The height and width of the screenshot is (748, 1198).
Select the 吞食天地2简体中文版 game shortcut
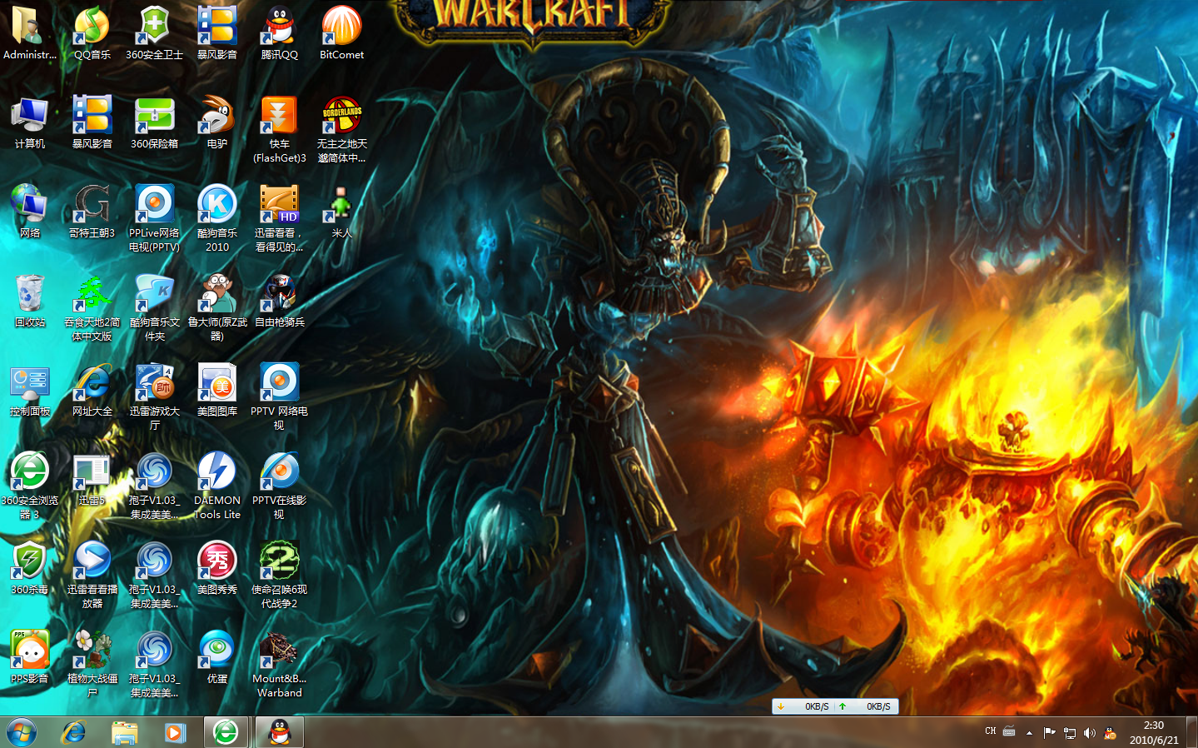coord(92,307)
